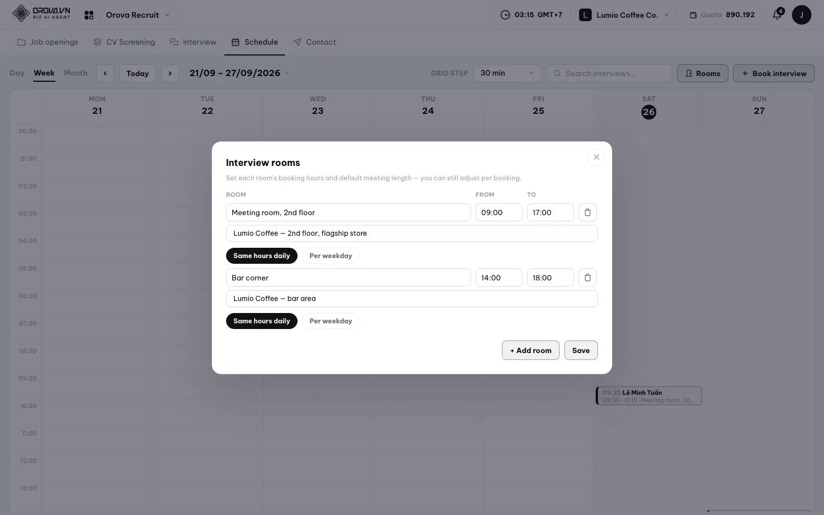The image size is (824, 515).
Task: Edit the Bar corner From time 14:00
Action: click(499, 278)
